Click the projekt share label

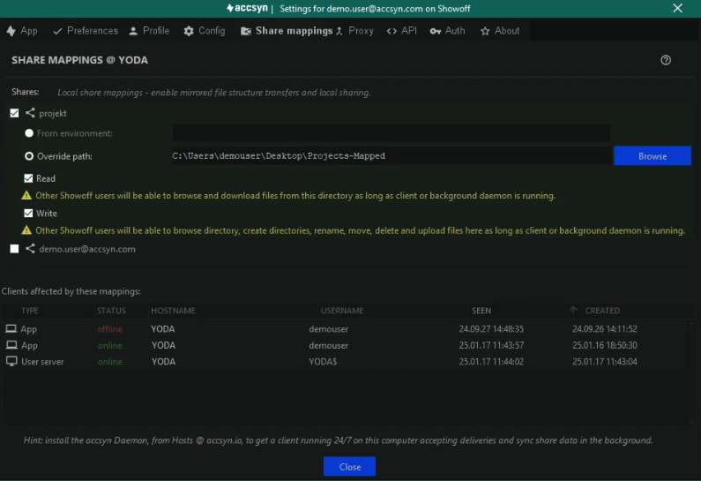tap(53, 113)
